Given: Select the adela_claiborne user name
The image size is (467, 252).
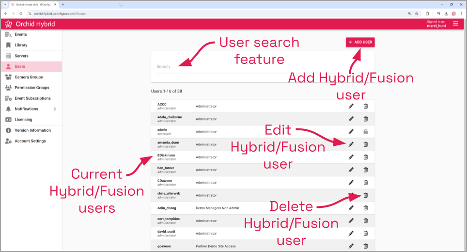Looking at the screenshot, I should tap(170, 117).
